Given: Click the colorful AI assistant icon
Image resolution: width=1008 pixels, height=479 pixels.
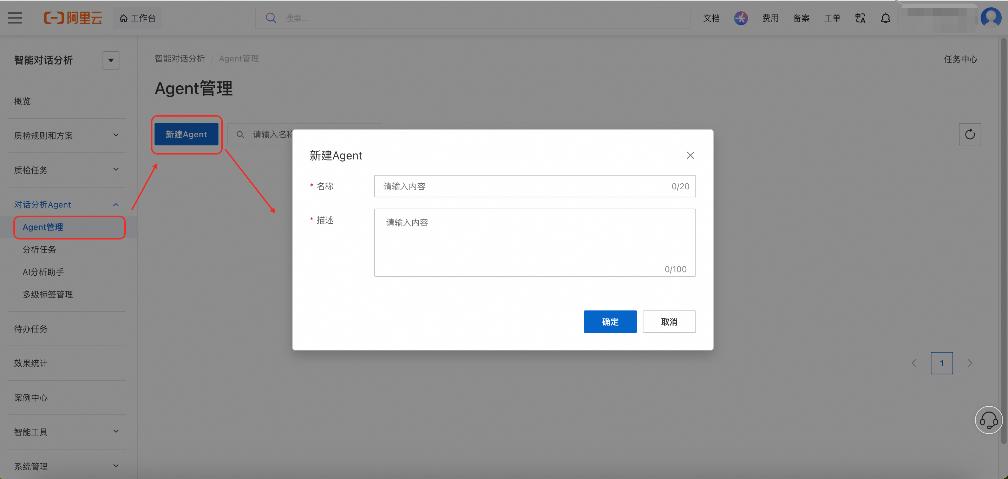Looking at the screenshot, I should click(x=741, y=18).
